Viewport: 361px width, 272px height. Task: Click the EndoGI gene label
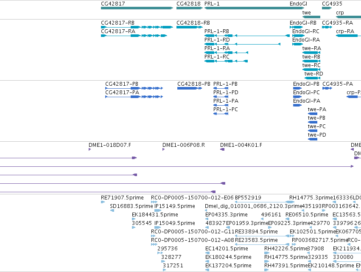point(298,4)
